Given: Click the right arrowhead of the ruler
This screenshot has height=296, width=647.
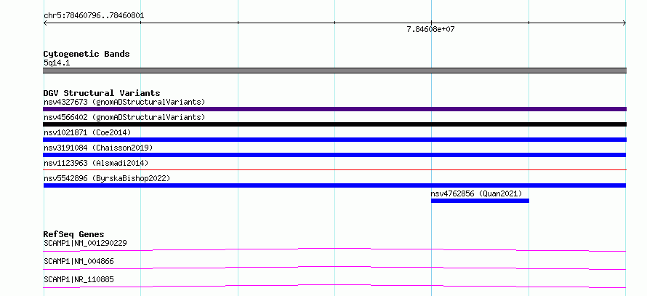Looking at the screenshot, I should [x=624, y=23].
